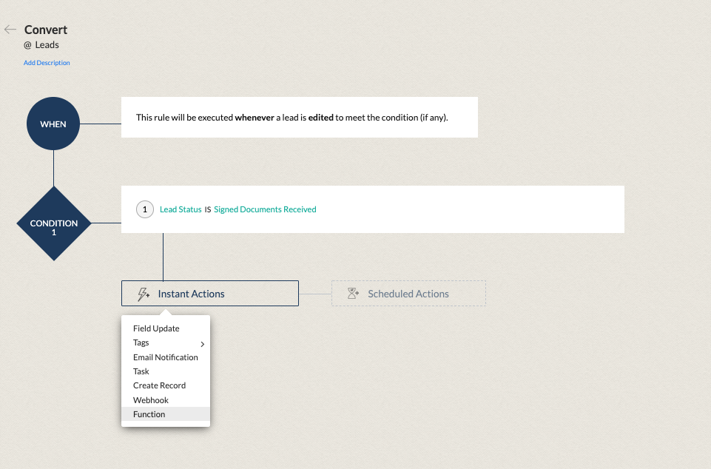
Task: Choose Function from the actions menu
Action: [149, 414]
